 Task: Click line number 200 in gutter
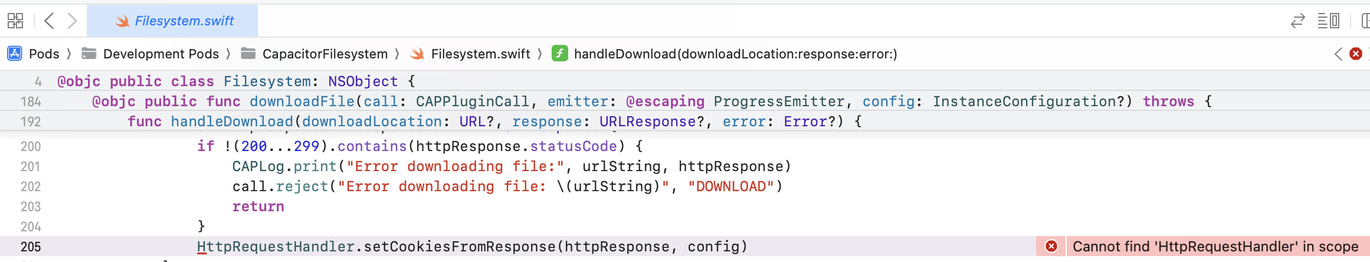click(x=31, y=146)
